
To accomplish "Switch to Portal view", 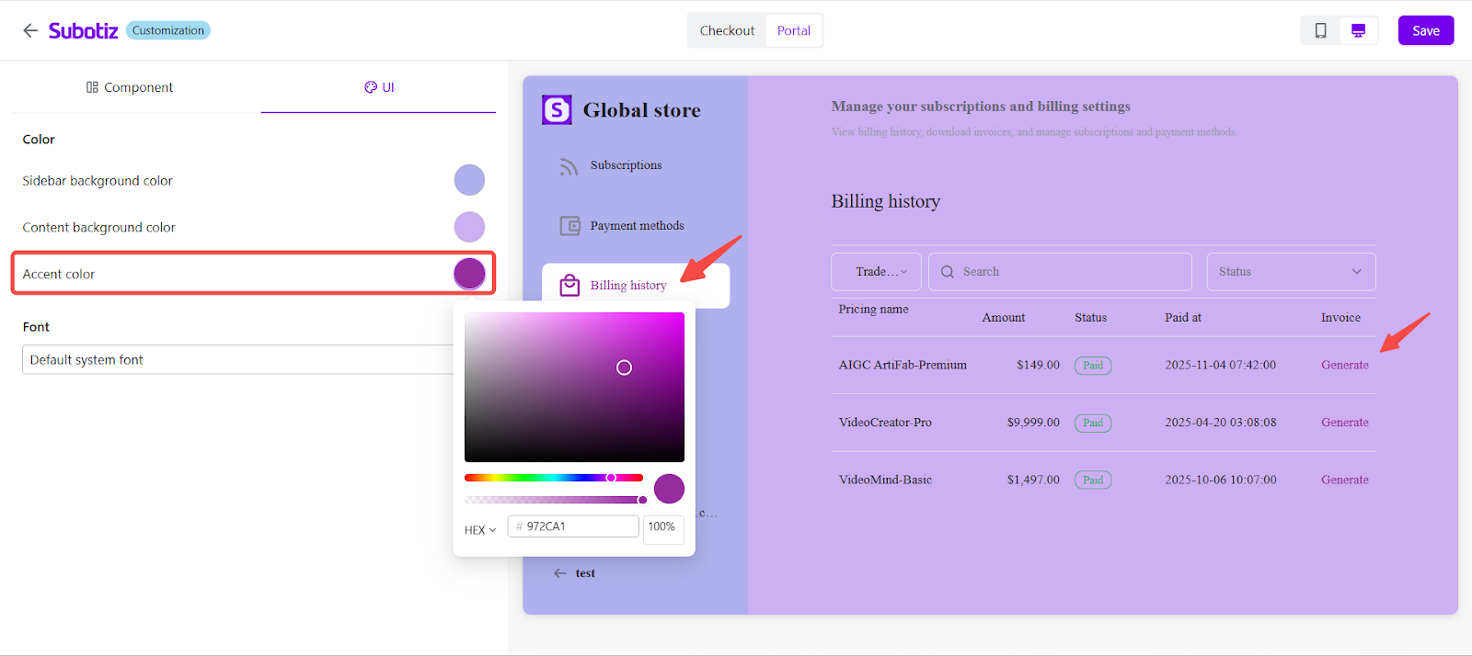I will coord(793,30).
